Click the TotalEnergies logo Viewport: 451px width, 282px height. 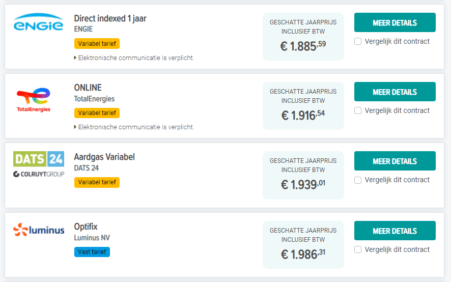pos(34,100)
